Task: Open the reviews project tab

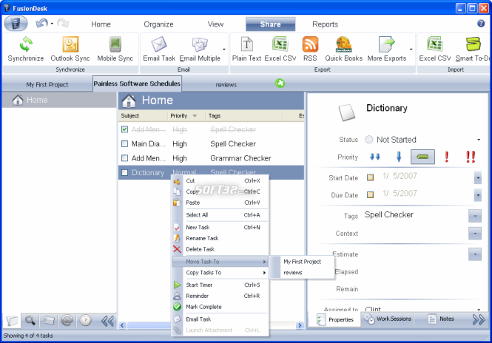Action: click(226, 85)
